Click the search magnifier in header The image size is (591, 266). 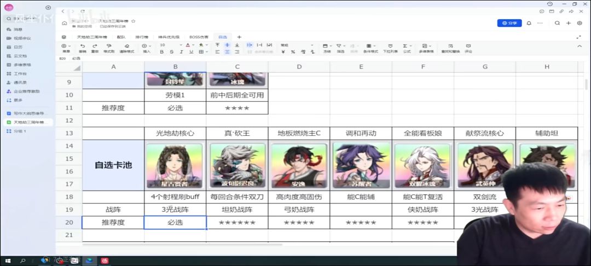point(557,23)
